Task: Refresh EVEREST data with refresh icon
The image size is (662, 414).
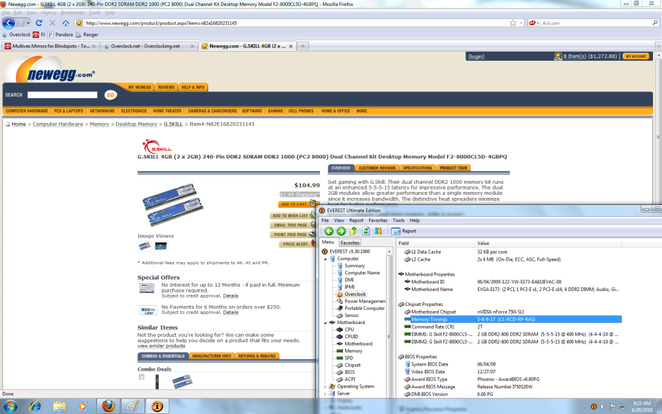Action: pyautogui.click(x=366, y=231)
